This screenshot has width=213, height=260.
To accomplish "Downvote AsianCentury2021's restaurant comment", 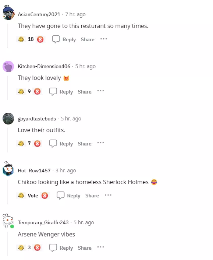I will 40,39.
